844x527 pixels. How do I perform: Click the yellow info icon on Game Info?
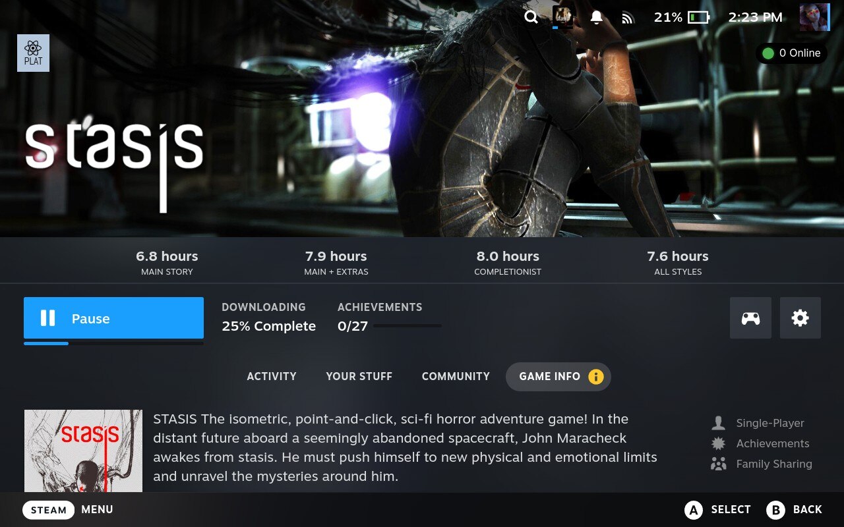(x=595, y=377)
